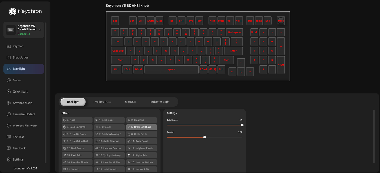
Task: Apply the 23. Per Key RGB effect
Action: pyautogui.click(x=142, y=169)
